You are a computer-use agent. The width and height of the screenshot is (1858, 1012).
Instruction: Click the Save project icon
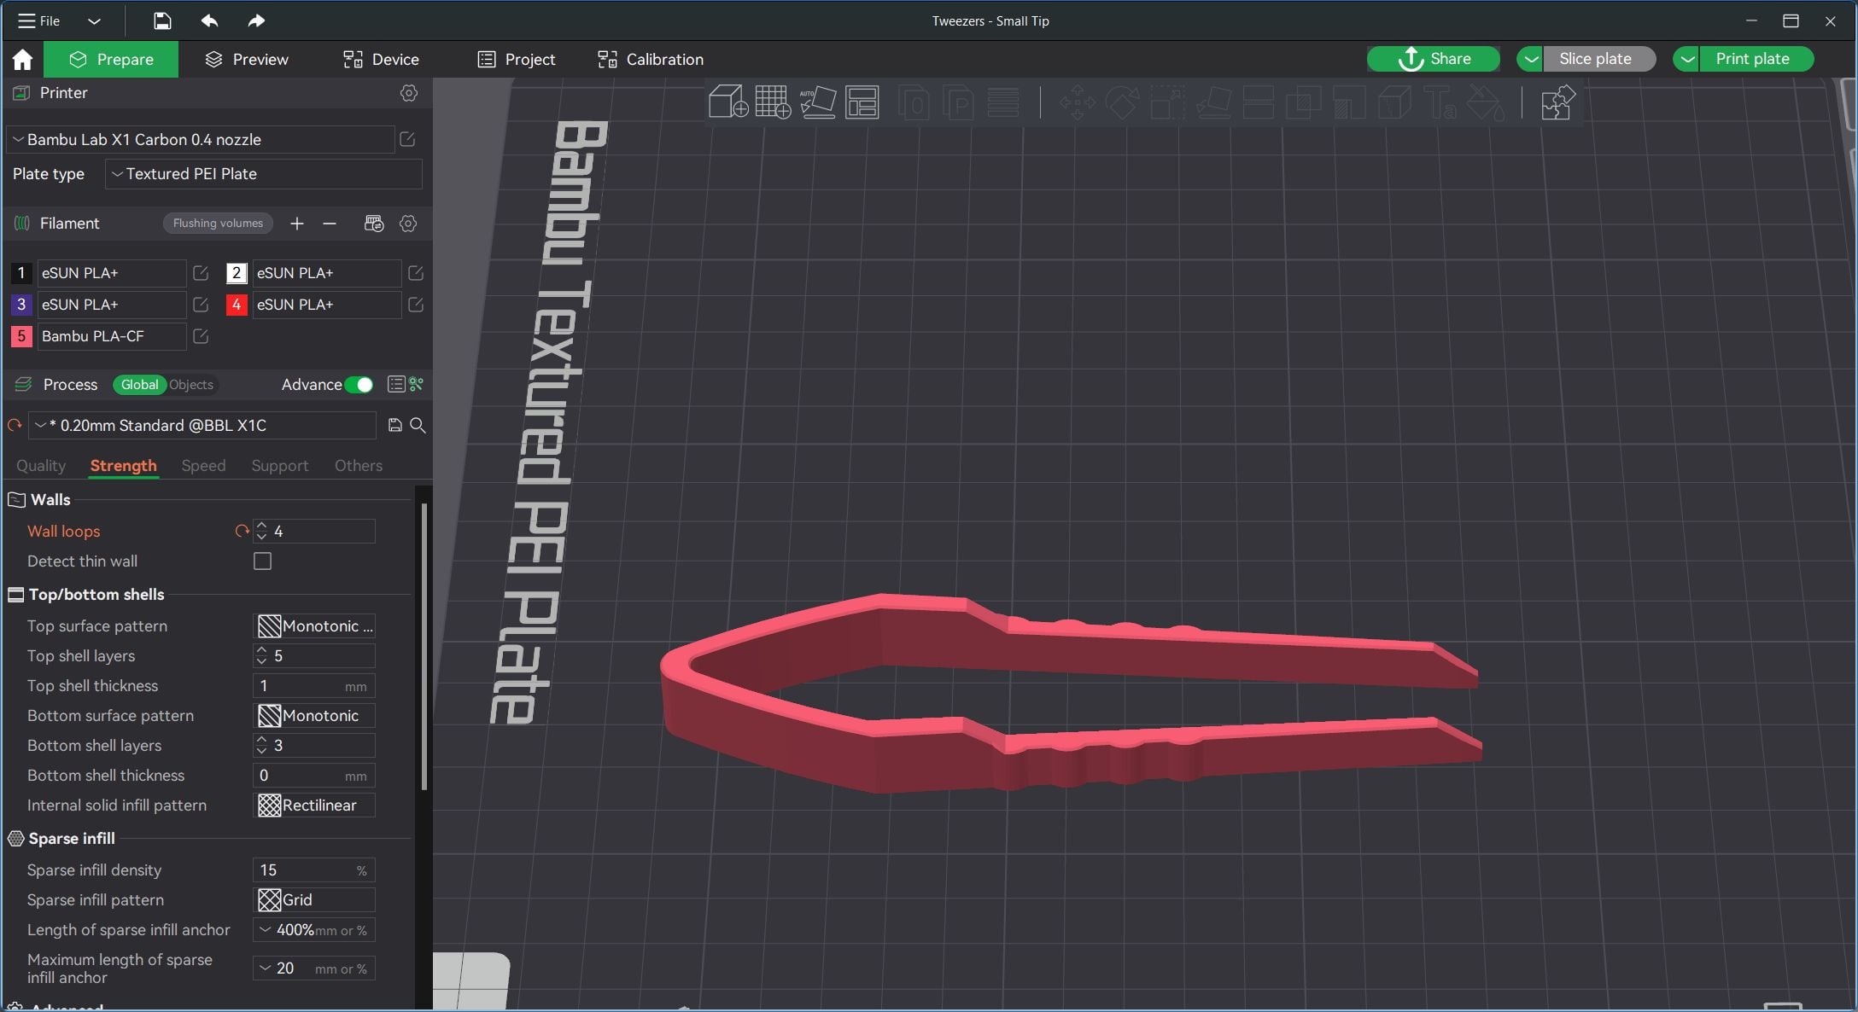click(162, 20)
